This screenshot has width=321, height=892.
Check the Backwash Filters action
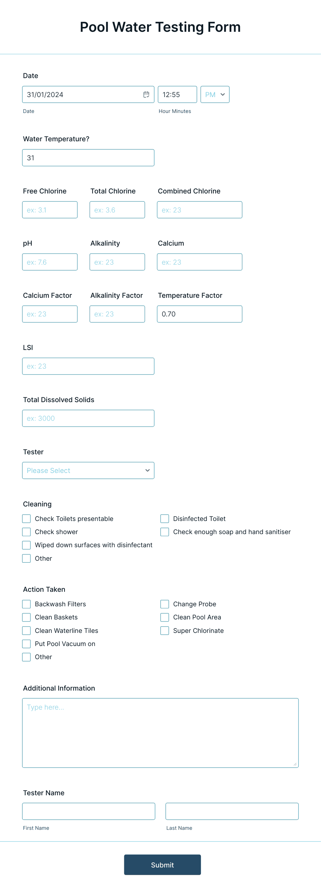coord(26,604)
